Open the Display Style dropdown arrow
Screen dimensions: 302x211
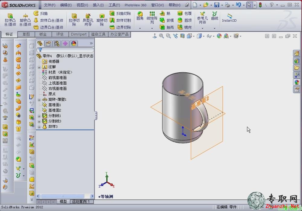pos(204,36)
